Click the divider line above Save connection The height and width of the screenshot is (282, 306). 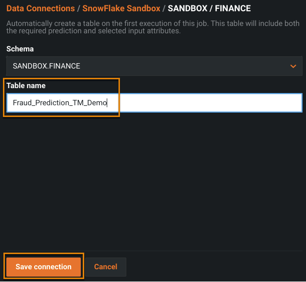click(x=153, y=251)
